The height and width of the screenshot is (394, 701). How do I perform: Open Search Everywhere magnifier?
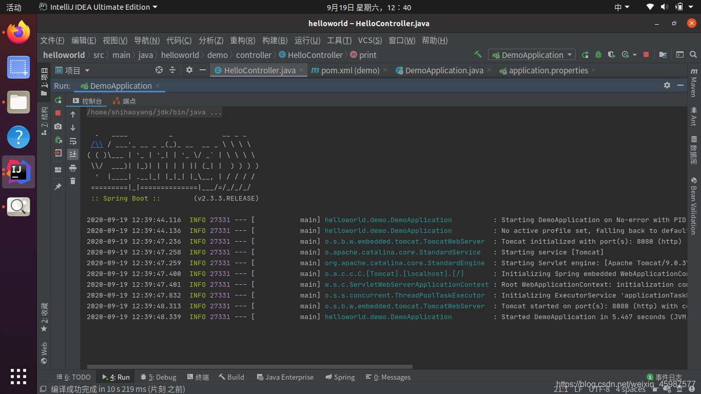coord(693,54)
